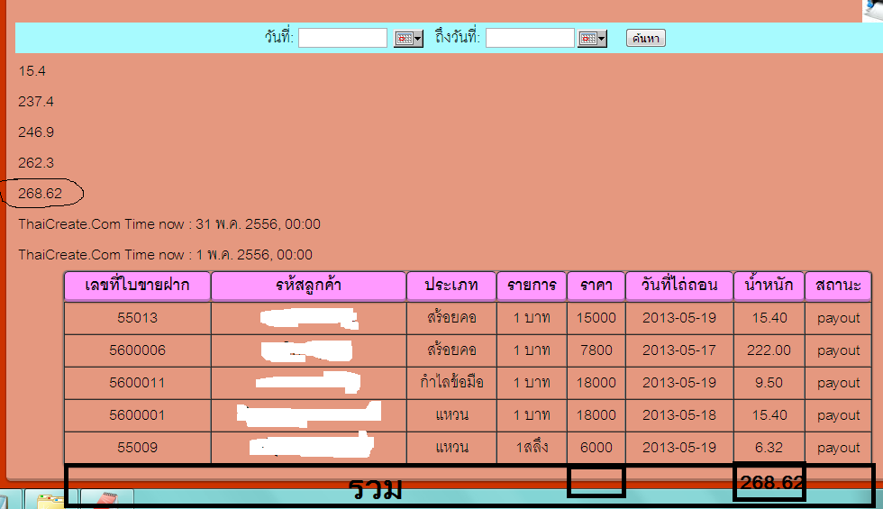Viewport: 883px width, 509px height.
Task: Select the running total value 262.3
Action: 36,163
